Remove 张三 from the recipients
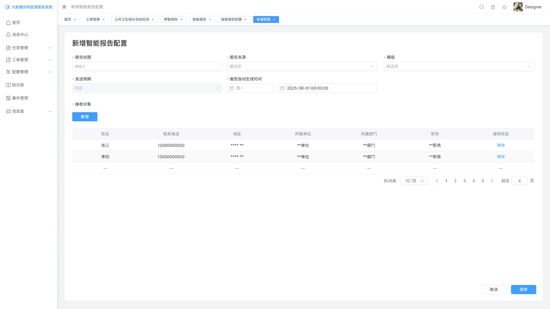The width and height of the screenshot is (550, 309). tap(500, 145)
